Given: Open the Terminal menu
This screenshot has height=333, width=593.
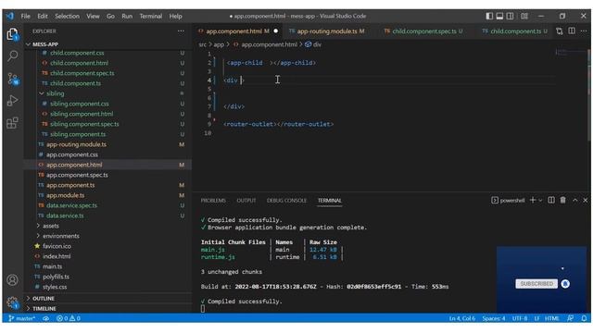Looking at the screenshot, I should pyautogui.click(x=150, y=17).
